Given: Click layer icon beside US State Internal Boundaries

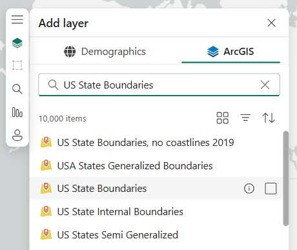Looking at the screenshot, I should (x=46, y=211).
